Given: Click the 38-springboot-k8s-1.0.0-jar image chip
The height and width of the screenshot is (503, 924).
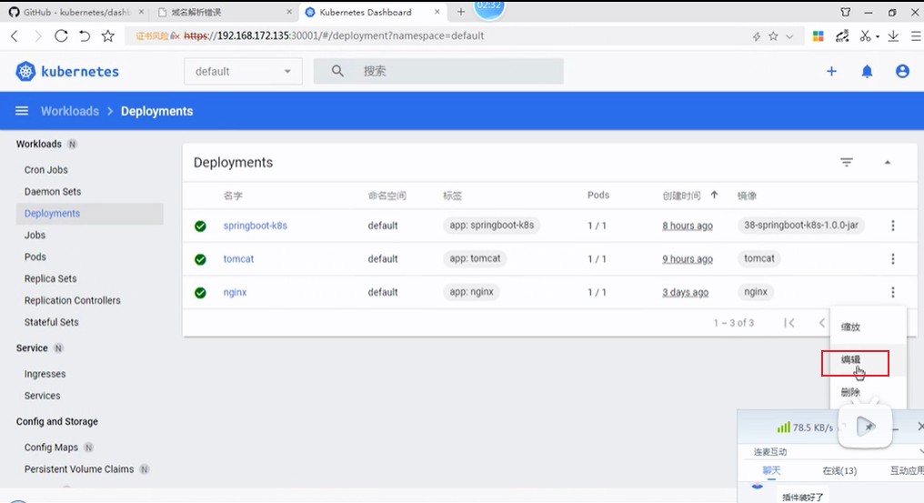Looking at the screenshot, I should (801, 226).
